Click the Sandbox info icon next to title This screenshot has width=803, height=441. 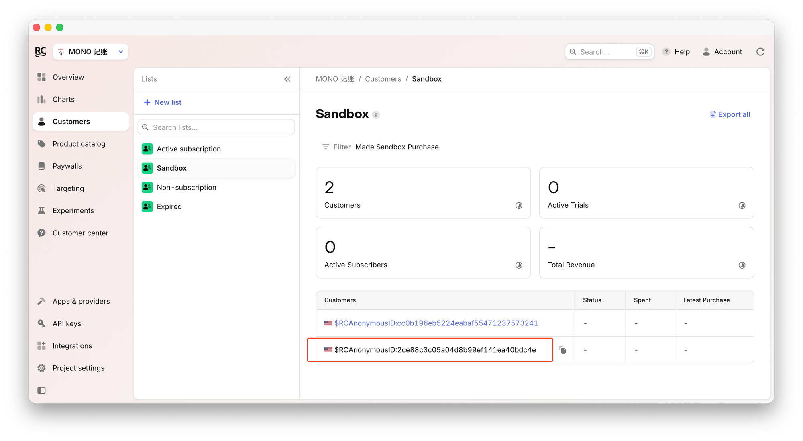(x=376, y=115)
